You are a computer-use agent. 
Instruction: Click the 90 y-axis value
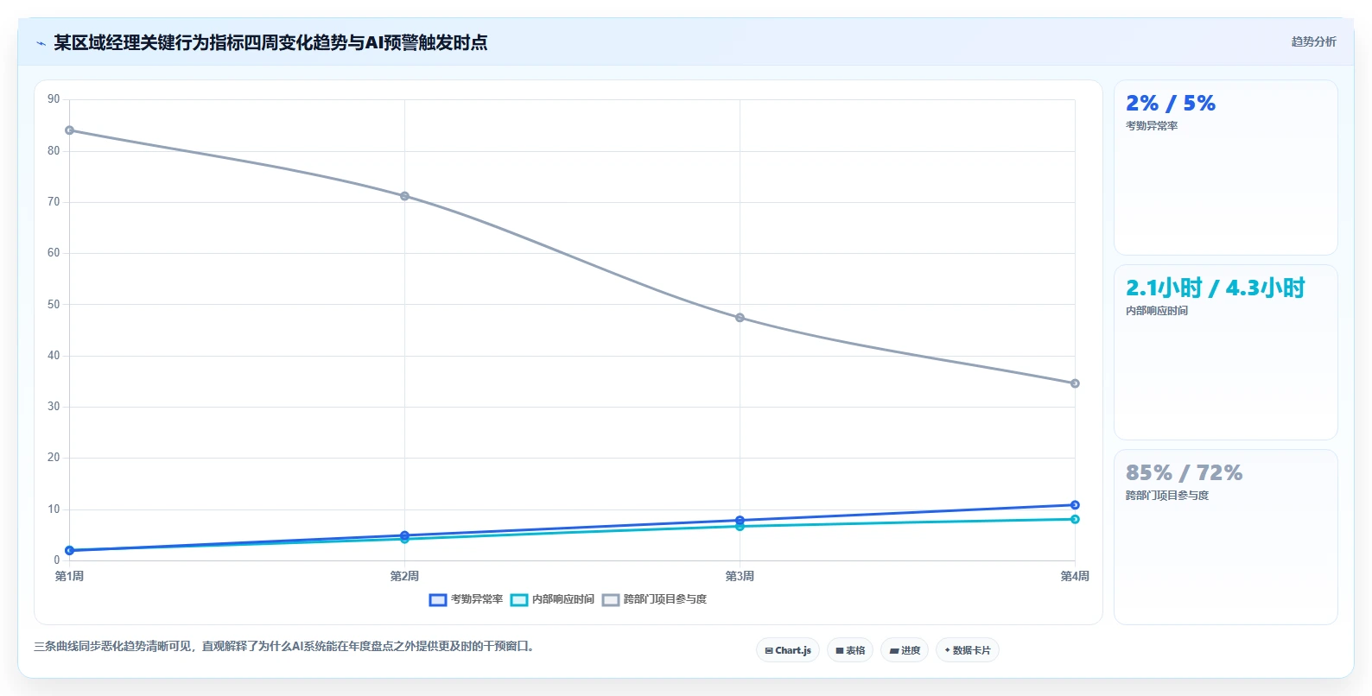pos(54,99)
